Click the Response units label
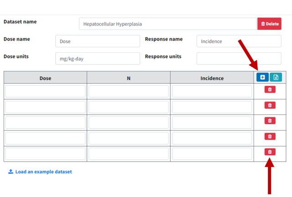The width and height of the screenshot is (292, 197). click(x=163, y=56)
